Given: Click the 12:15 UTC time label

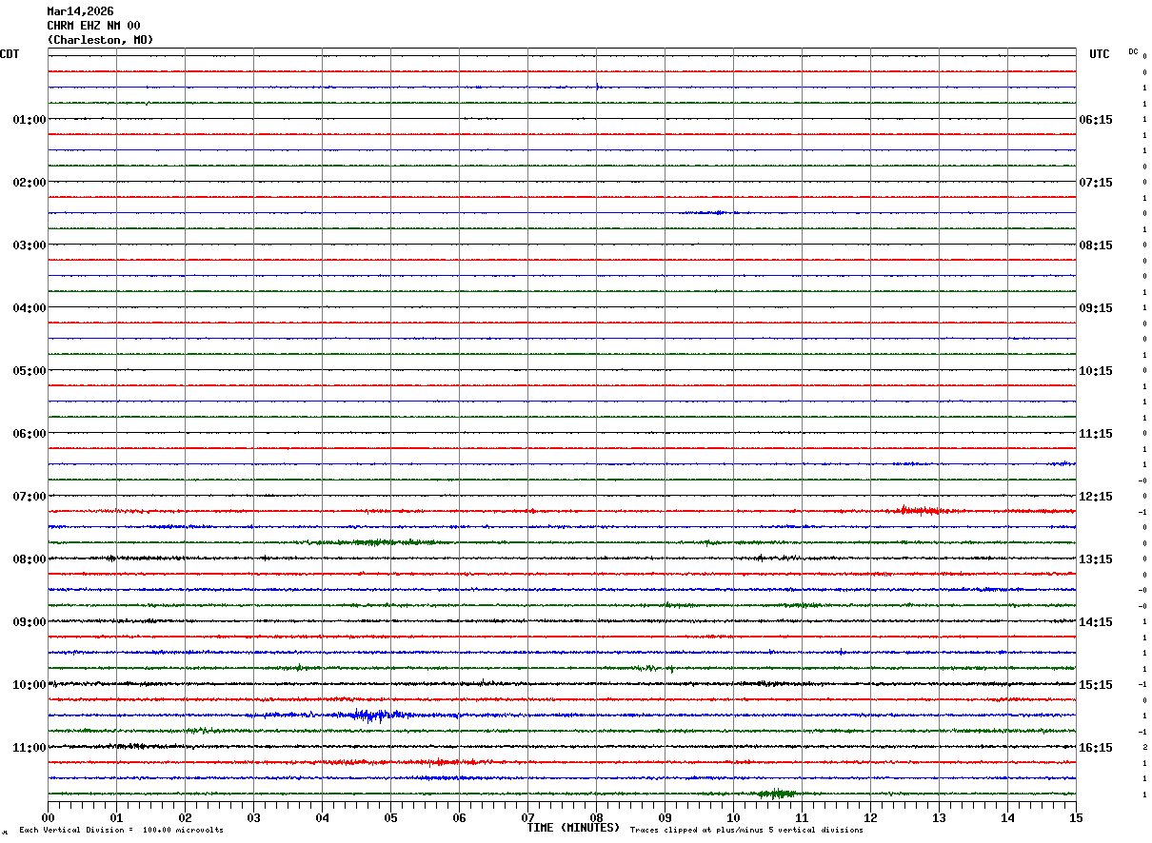Looking at the screenshot, I should point(1096,497).
